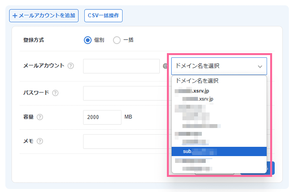Click the メールアカウントを追加 button

[x=44, y=16]
